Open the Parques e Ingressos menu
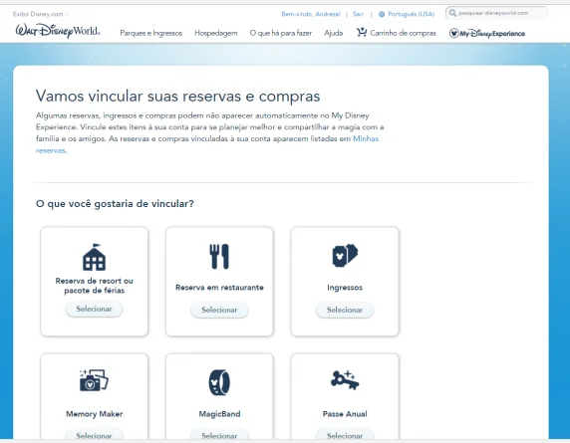Image resolution: width=570 pixels, height=443 pixels. tap(151, 33)
